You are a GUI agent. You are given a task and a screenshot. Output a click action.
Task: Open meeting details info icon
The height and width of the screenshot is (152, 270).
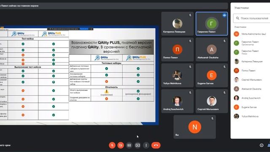point(262,145)
